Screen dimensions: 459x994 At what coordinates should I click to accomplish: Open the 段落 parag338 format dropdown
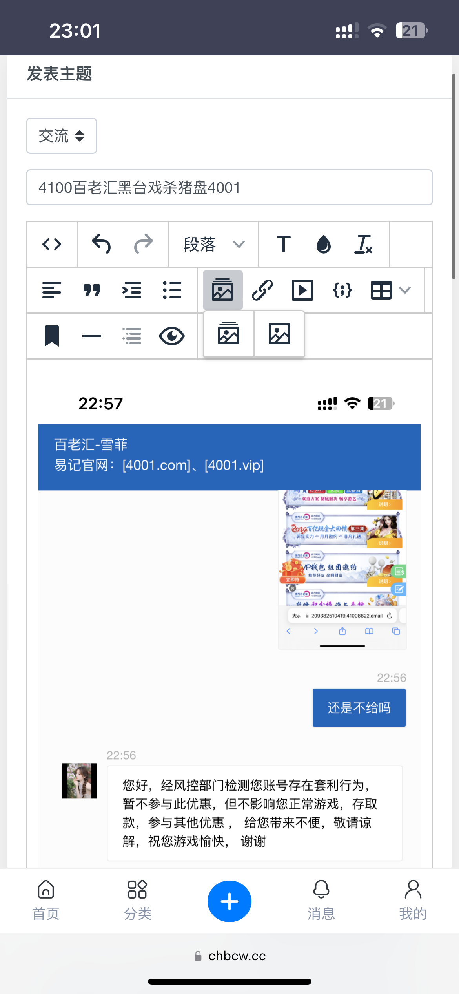coord(213,244)
